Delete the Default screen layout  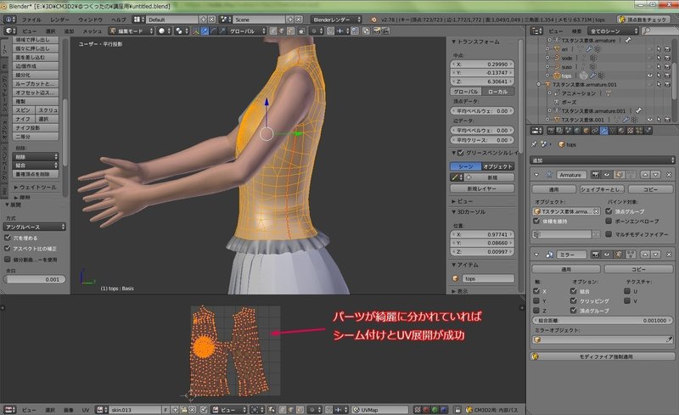[x=211, y=20]
